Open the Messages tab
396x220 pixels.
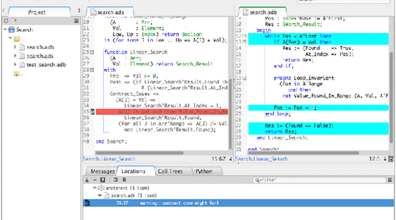tap(103, 171)
